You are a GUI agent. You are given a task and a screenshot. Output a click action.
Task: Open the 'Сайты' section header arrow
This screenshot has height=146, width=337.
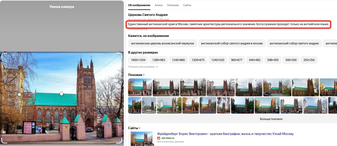140,128
